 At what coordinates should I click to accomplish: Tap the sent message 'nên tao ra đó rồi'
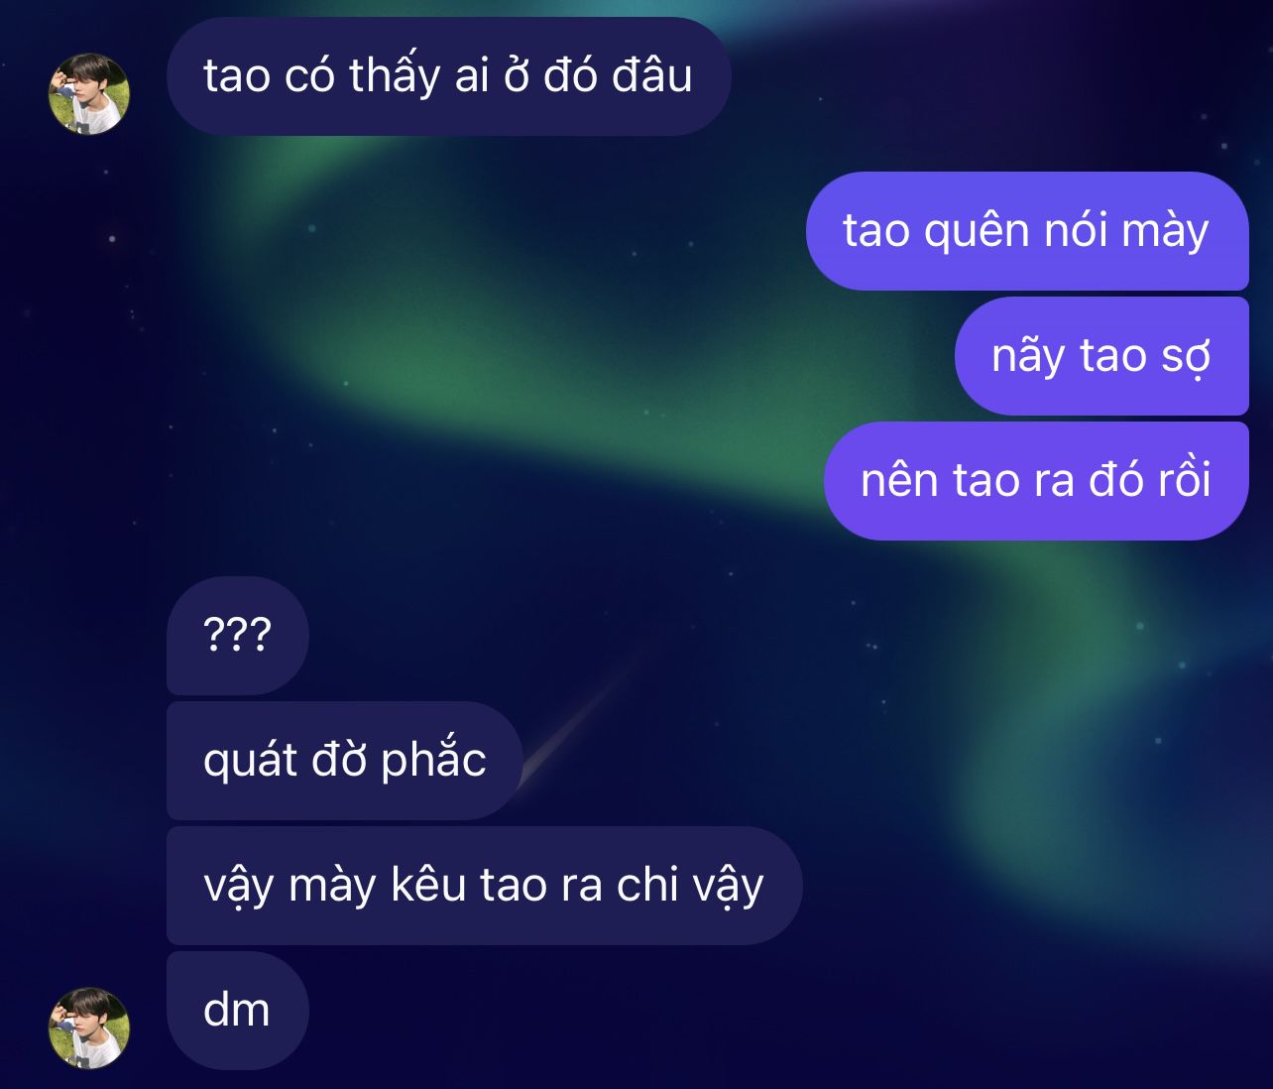click(1036, 481)
